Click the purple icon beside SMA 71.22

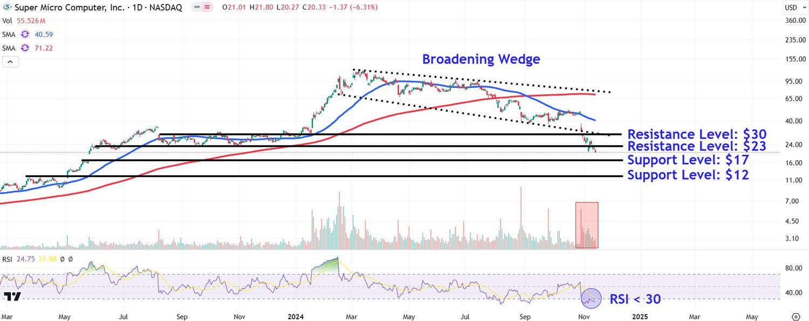25,48
